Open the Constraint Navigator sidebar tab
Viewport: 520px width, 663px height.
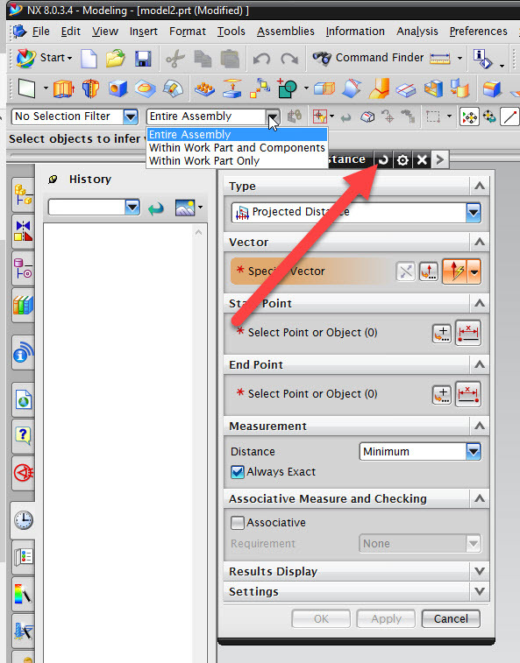coord(24,231)
